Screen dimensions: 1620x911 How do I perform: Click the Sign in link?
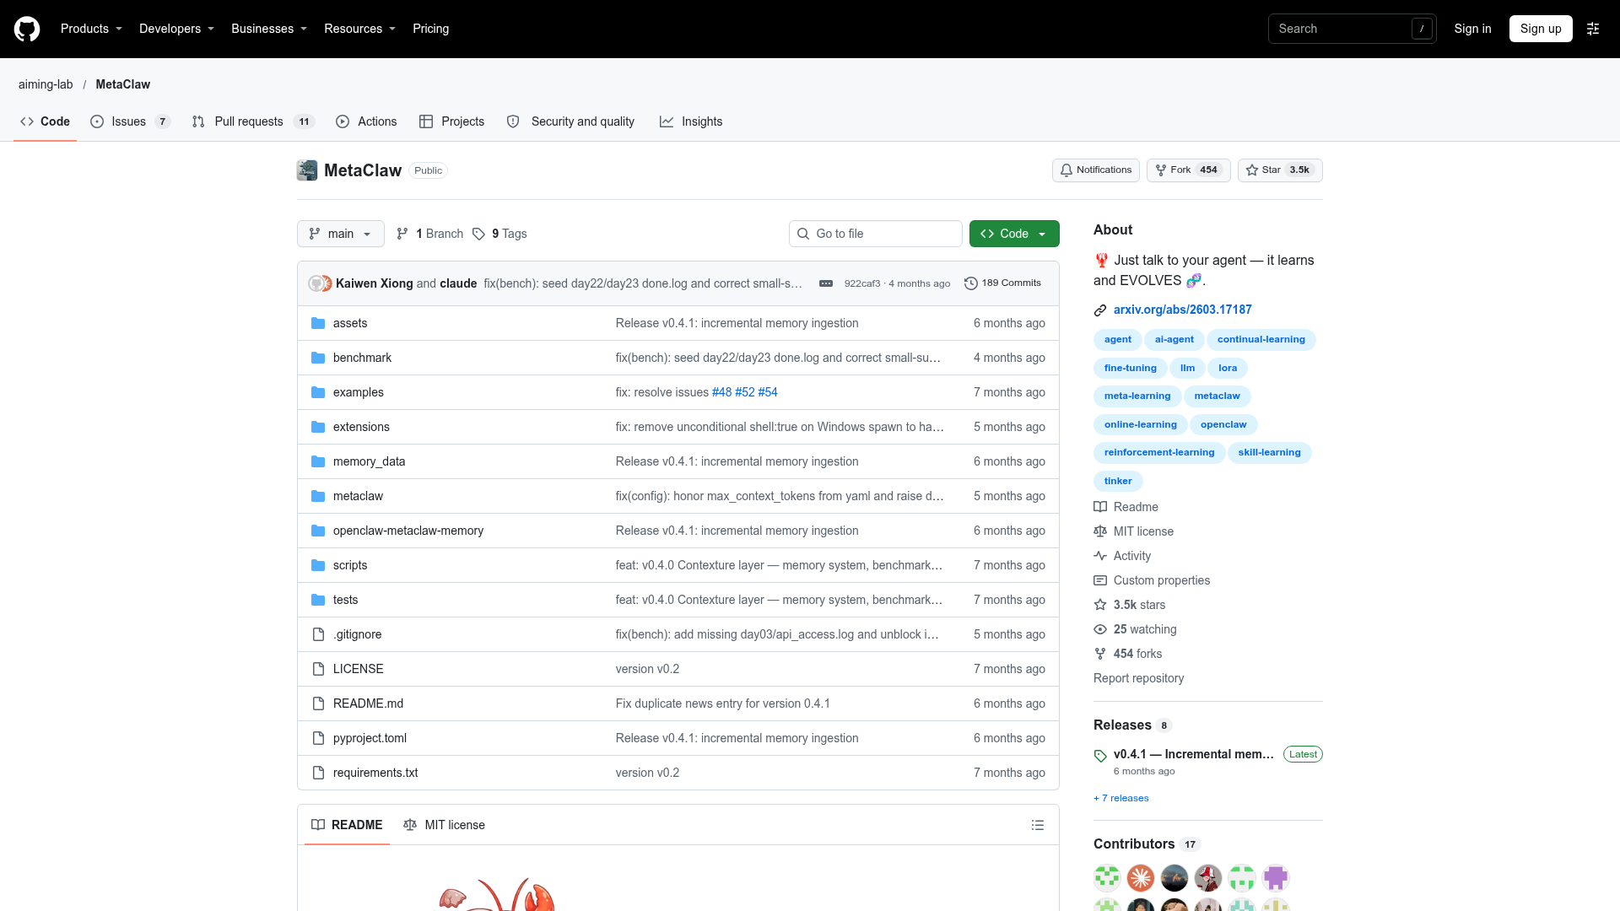pyautogui.click(x=1472, y=29)
